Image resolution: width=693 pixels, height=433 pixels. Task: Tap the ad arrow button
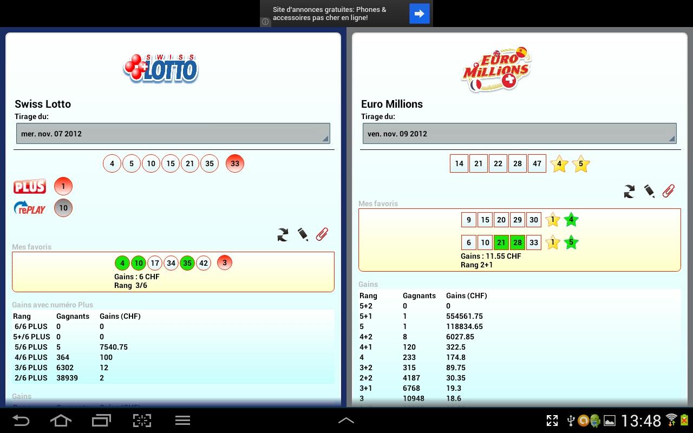pyautogui.click(x=420, y=14)
